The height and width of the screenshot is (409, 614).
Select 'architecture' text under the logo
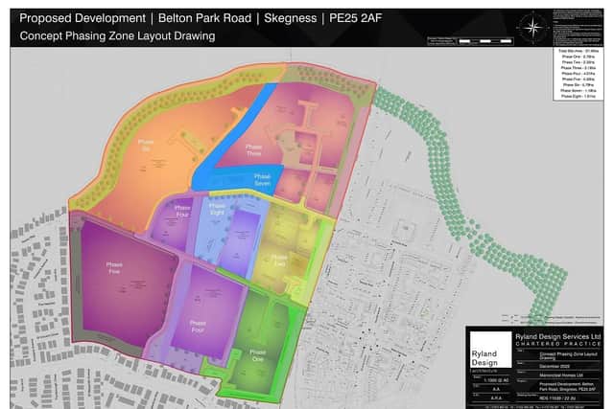pyautogui.click(x=484, y=371)
